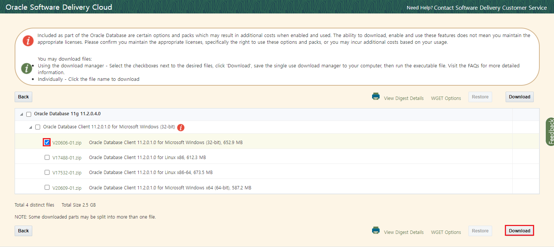Open the Feedback side tab
554x247 pixels.
(x=550, y=132)
